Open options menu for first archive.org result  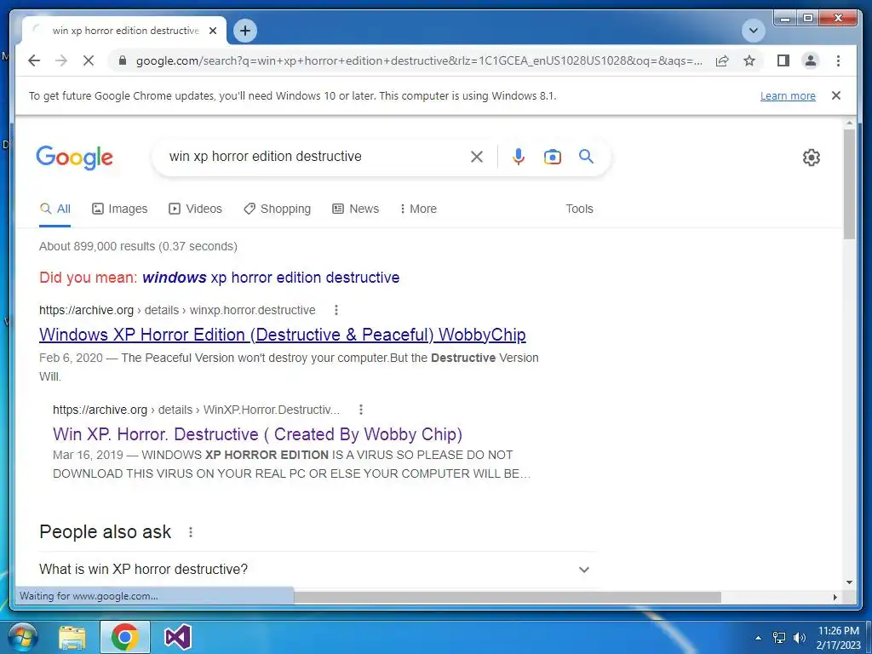(336, 310)
